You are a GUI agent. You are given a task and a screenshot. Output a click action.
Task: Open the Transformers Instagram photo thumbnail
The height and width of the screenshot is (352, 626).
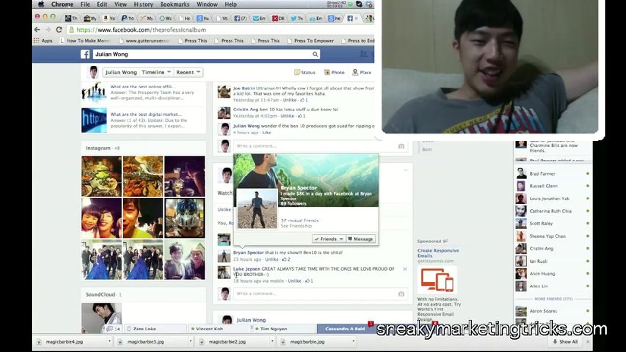tap(185, 218)
